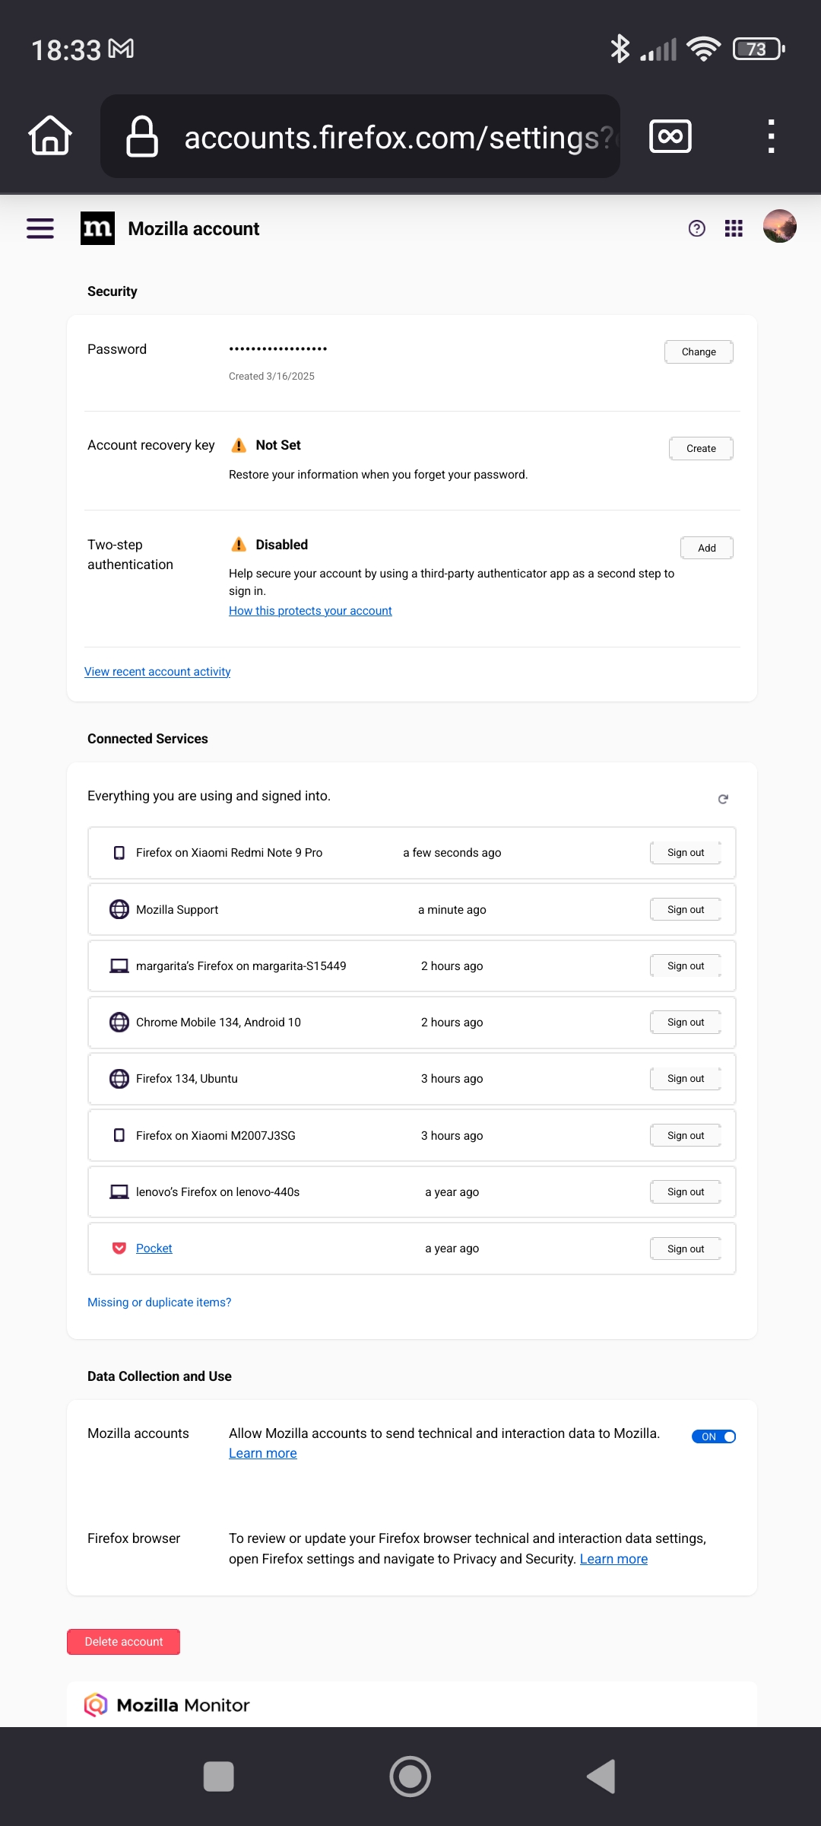Image resolution: width=821 pixels, height=1826 pixels.
Task: Tap the 18:33 clock in status bar
Action: click(66, 50)
